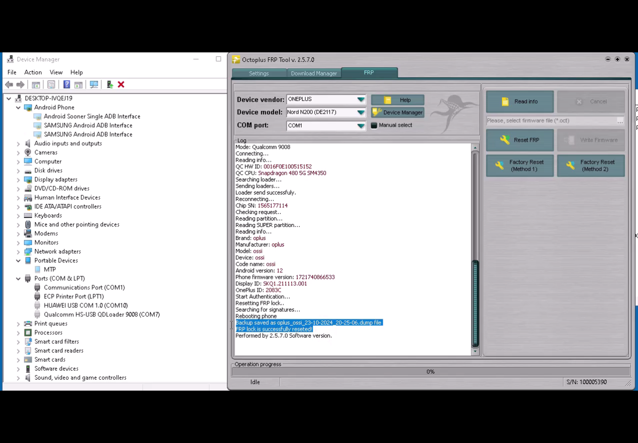Select Qualcomm HS-USB QDLoader 9008 (COM7)
This screenshot has height=443, width=638.
pyautogui.click(x=102, y=315)
